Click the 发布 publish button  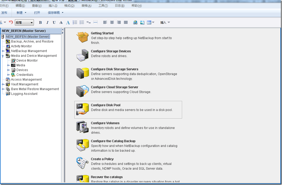pos(4,13)
